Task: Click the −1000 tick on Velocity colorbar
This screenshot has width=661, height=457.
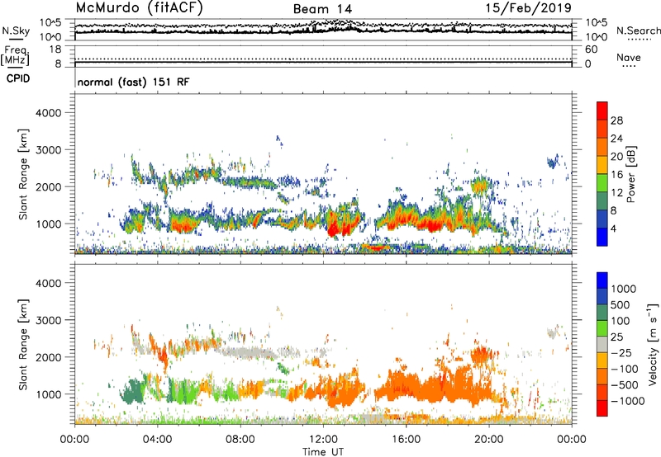Action: point(628,401)
